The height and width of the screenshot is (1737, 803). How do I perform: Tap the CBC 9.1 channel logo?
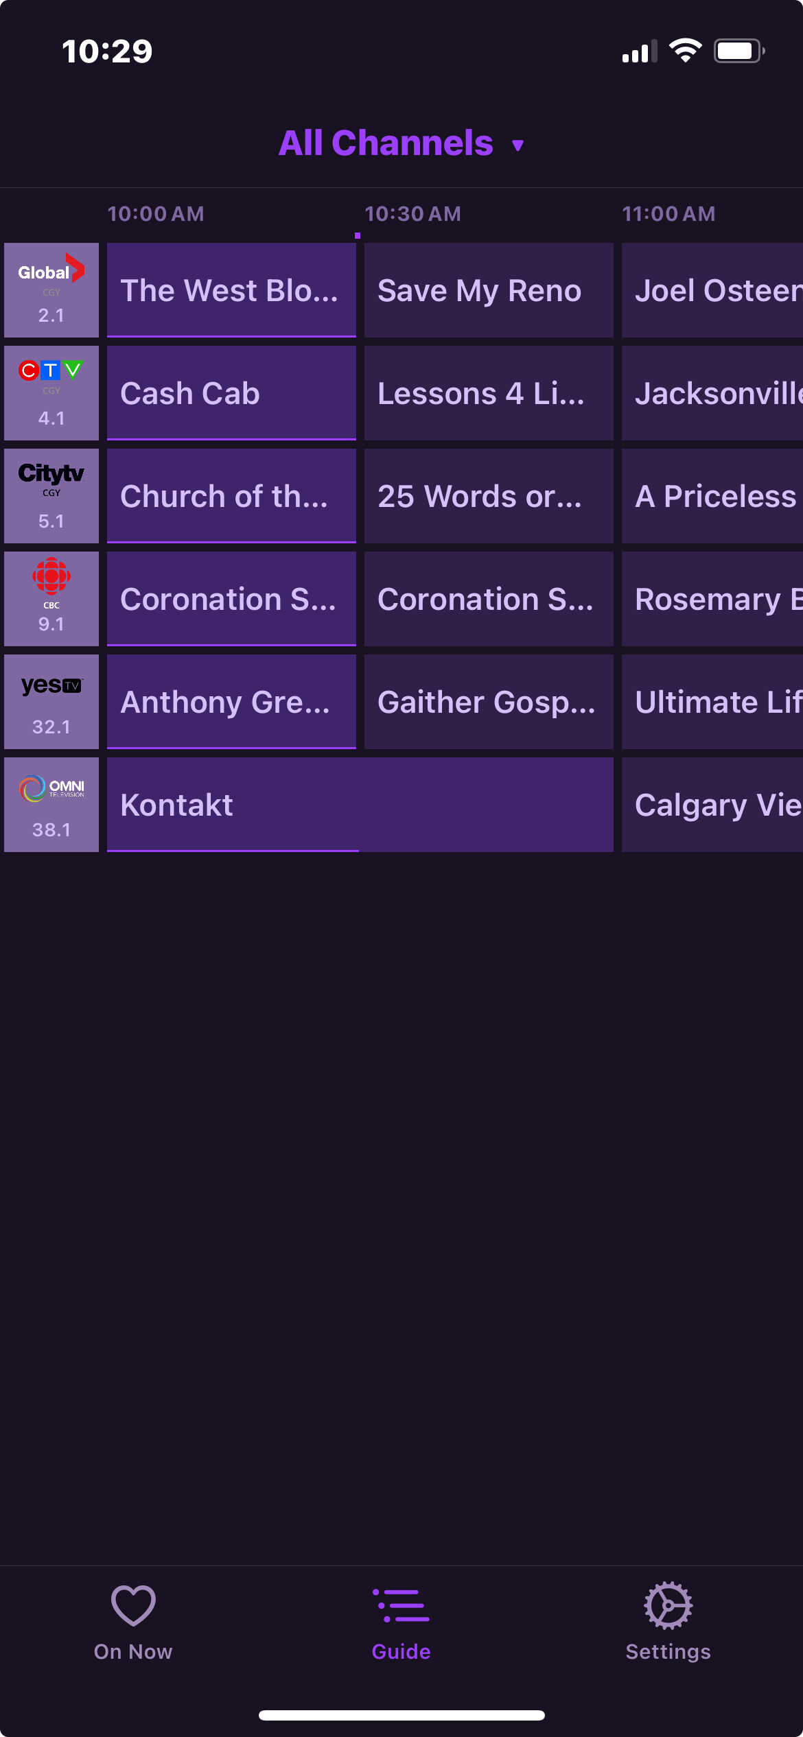[x=51, y=598]
